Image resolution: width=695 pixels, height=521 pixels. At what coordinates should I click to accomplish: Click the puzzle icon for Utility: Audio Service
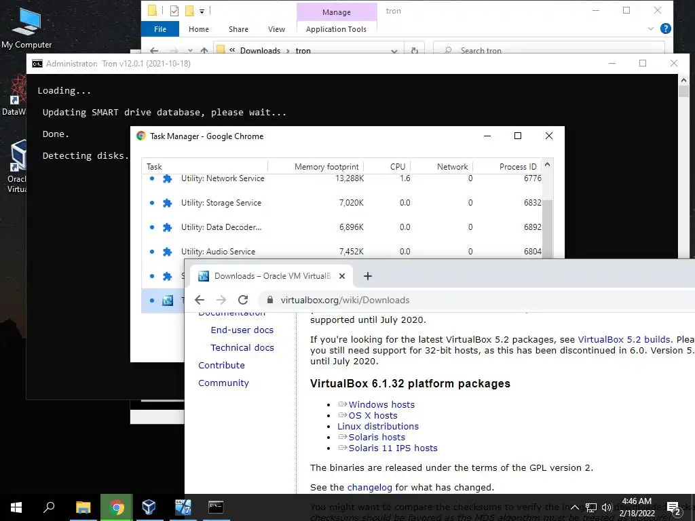[x=167, y=252]
